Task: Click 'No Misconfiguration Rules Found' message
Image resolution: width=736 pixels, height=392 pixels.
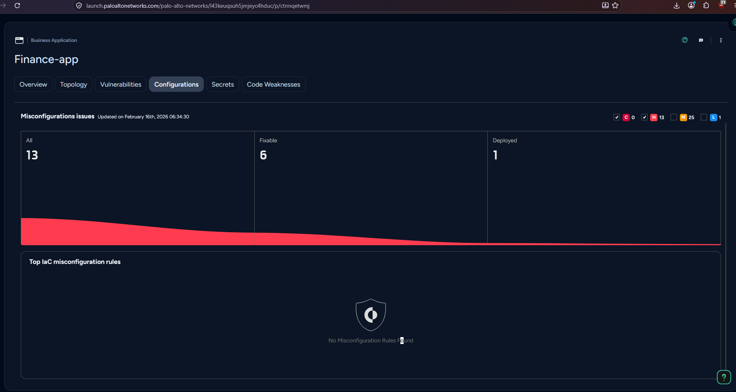Action: 371,340
